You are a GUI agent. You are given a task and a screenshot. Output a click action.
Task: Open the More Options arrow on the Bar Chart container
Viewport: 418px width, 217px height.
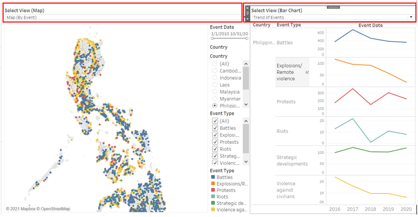(248, 18)
